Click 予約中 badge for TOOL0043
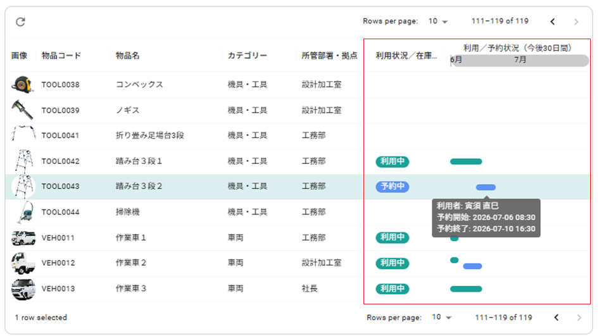 coord(393,186)
